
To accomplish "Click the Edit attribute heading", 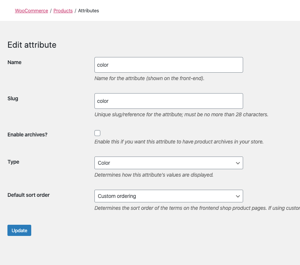I will [x=32, y=45].
